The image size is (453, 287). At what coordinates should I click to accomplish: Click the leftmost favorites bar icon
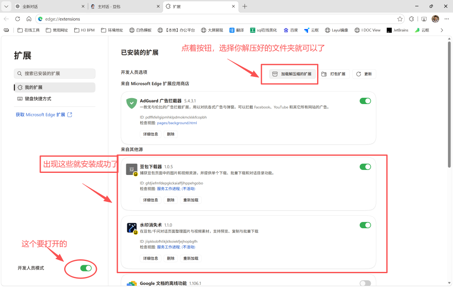point(6,30)
